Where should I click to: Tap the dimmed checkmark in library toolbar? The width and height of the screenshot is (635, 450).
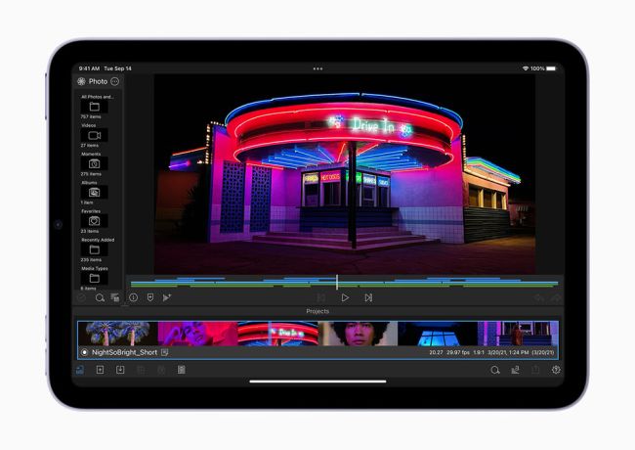[81, 298]
